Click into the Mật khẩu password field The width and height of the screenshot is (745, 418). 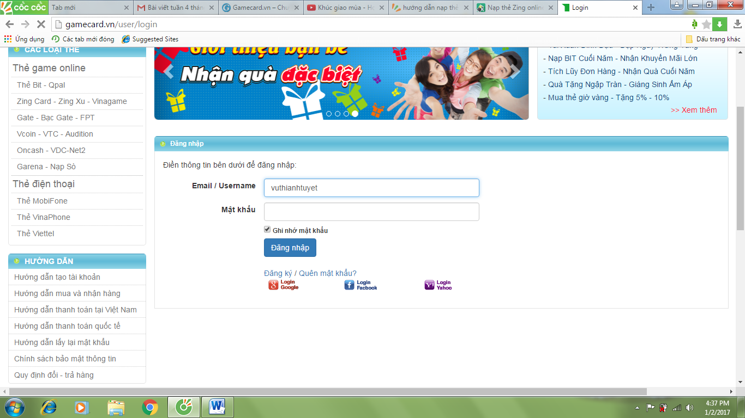coord(371,212)
